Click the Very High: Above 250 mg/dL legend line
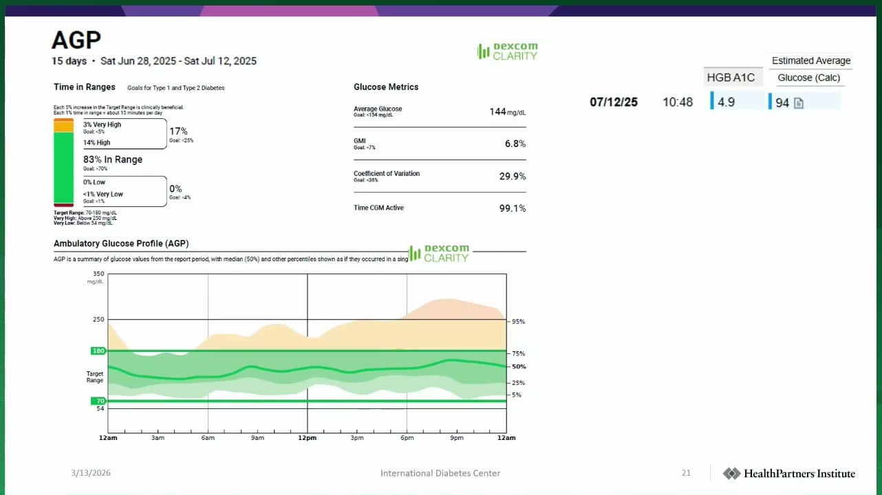Image resolution: width=882 pixels, height=495 pixels. coord(85,218)
